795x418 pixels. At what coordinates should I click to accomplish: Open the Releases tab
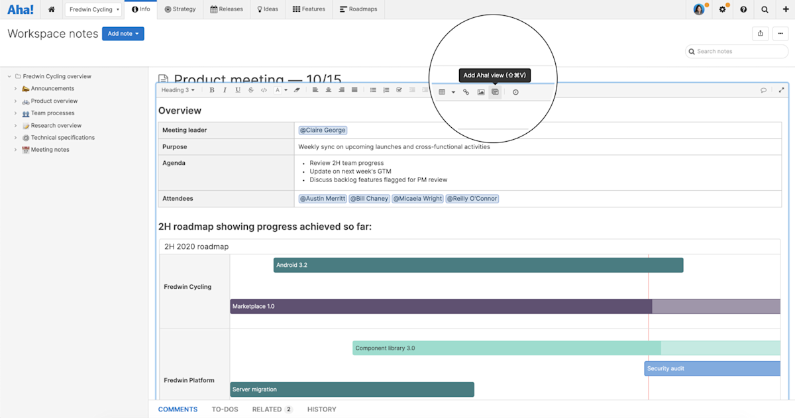pos(227,9)
